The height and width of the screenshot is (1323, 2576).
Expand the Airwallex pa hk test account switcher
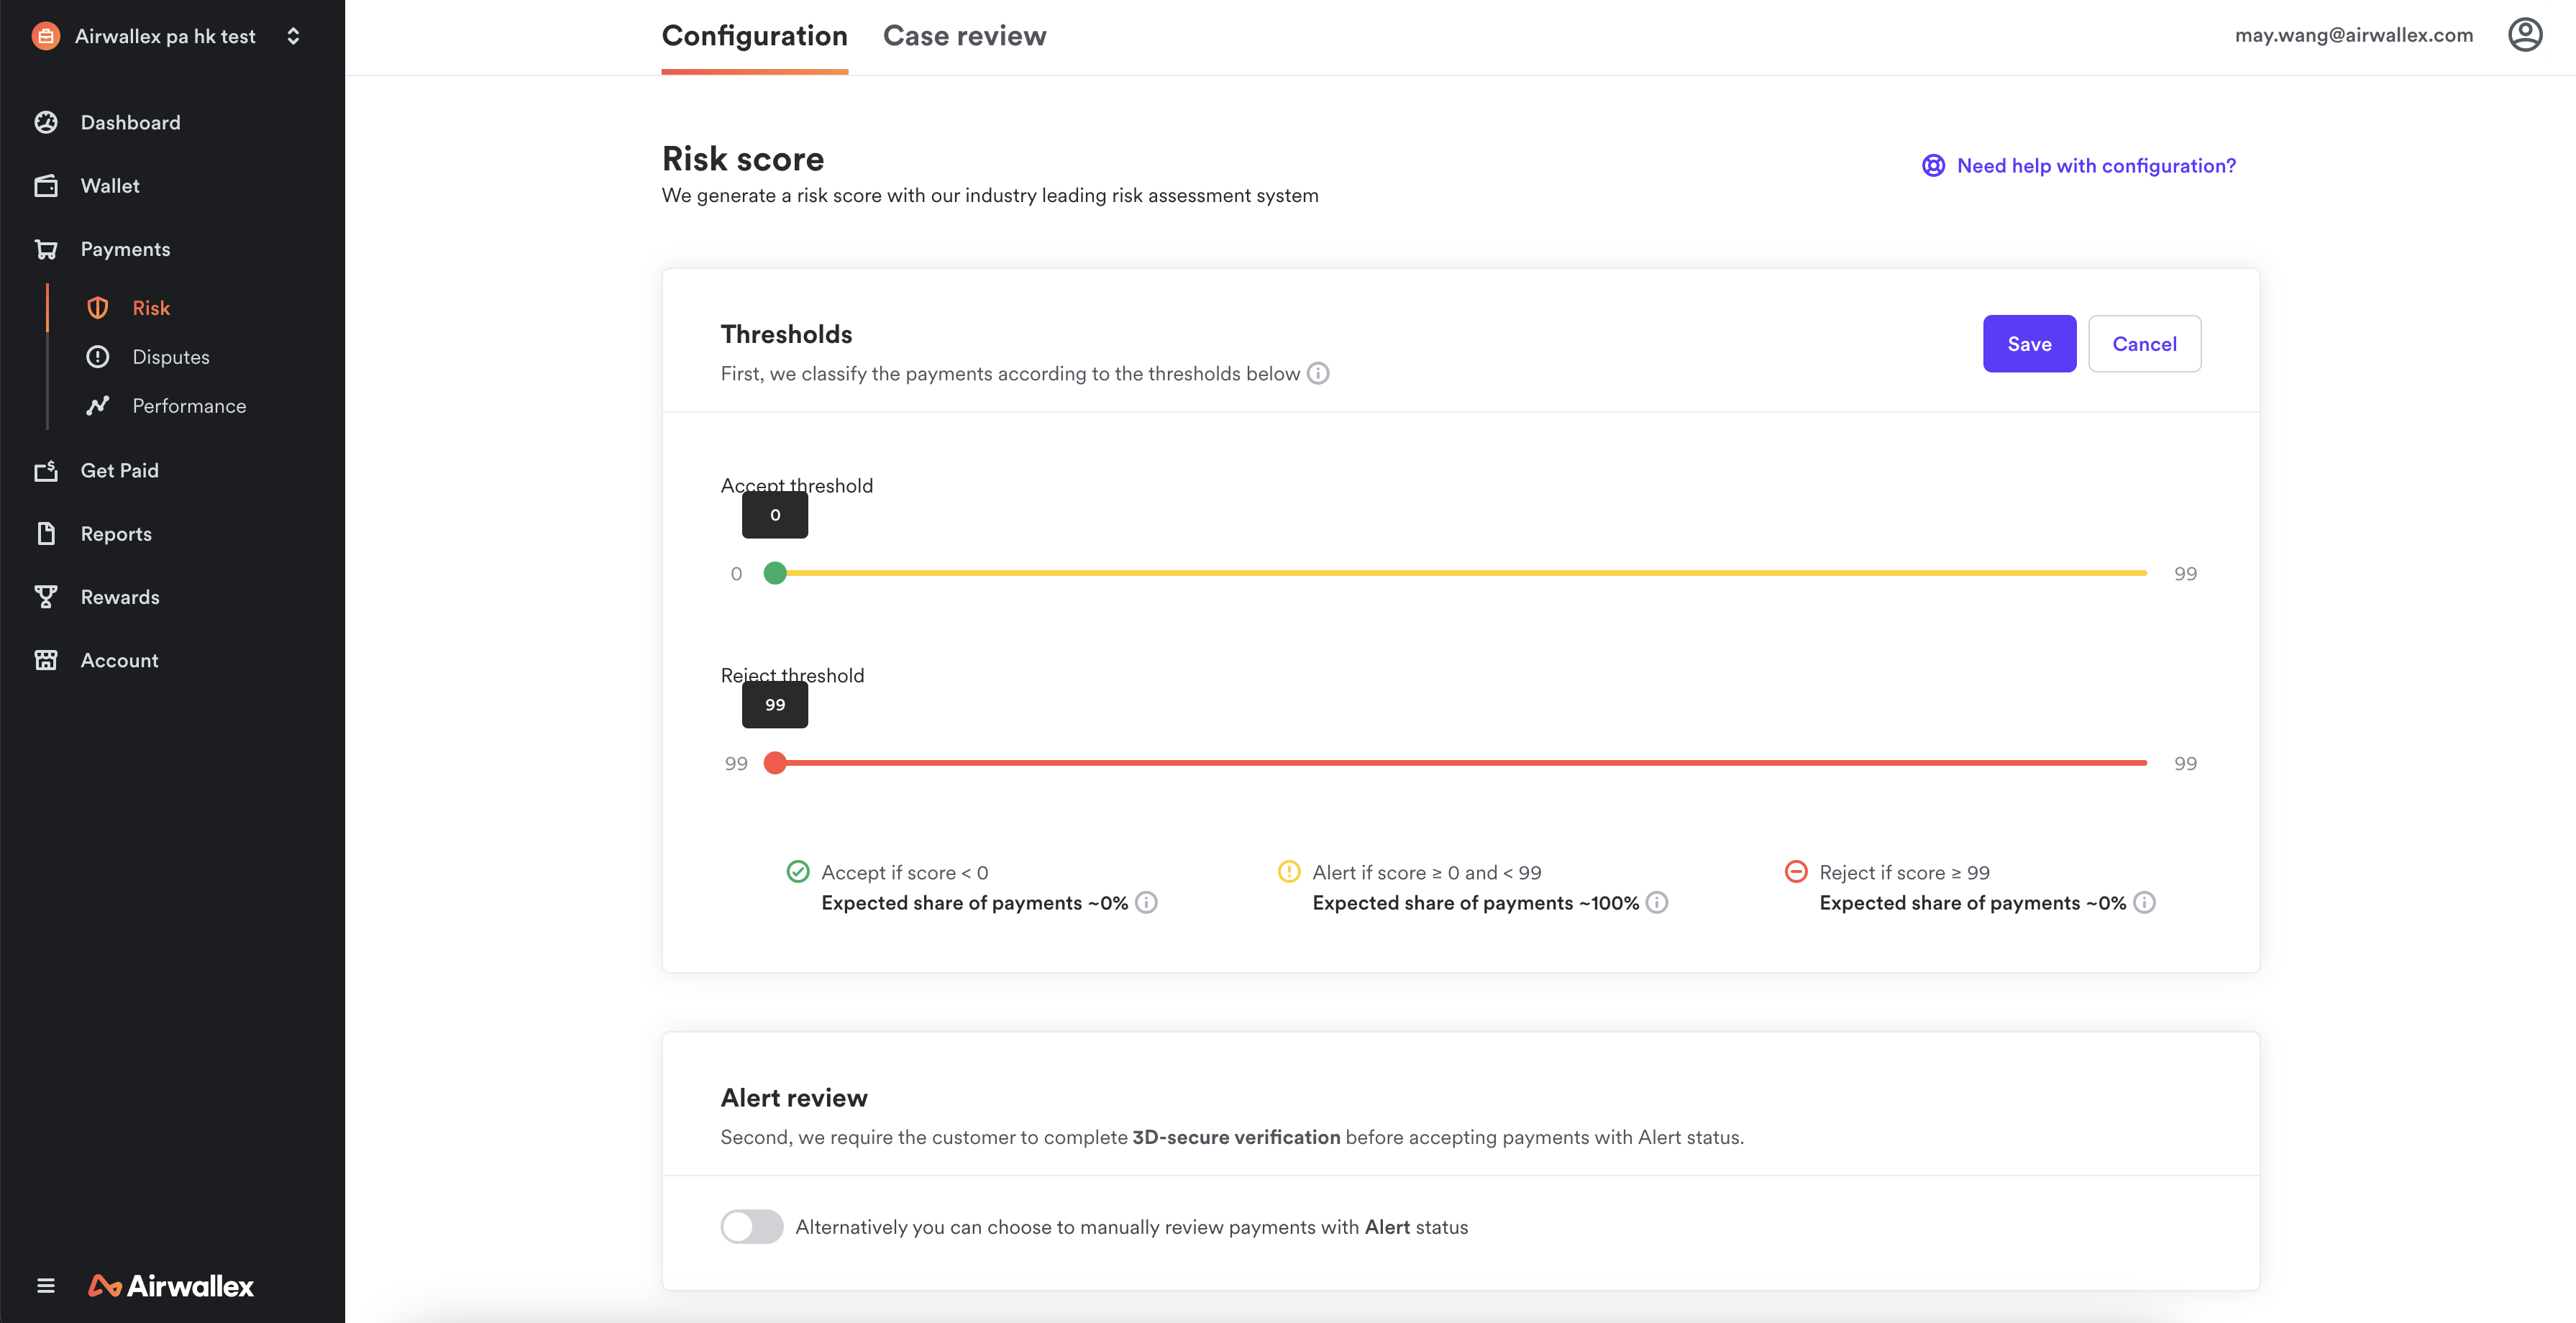[293, 35]
